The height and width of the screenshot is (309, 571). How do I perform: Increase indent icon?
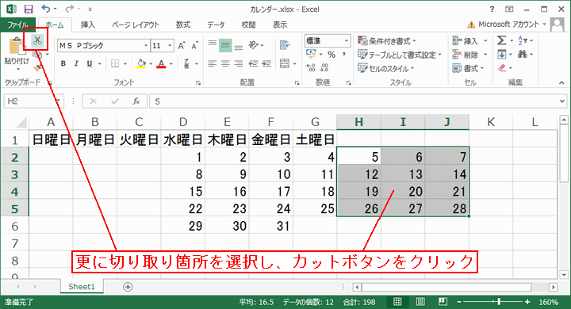pyautogui.click(x=266, y=63)
